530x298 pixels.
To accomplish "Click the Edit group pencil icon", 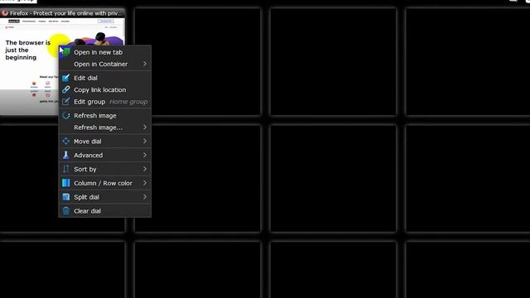I will coord(66,102).
